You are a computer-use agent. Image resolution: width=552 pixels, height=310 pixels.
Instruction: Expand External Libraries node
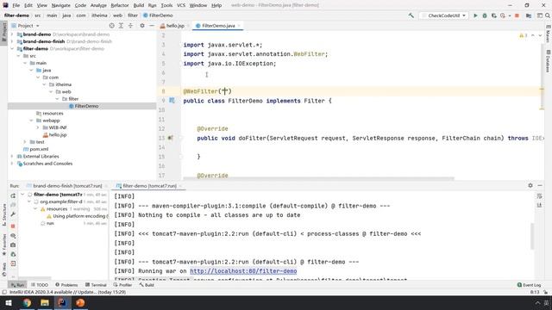[x=12, y=157]
